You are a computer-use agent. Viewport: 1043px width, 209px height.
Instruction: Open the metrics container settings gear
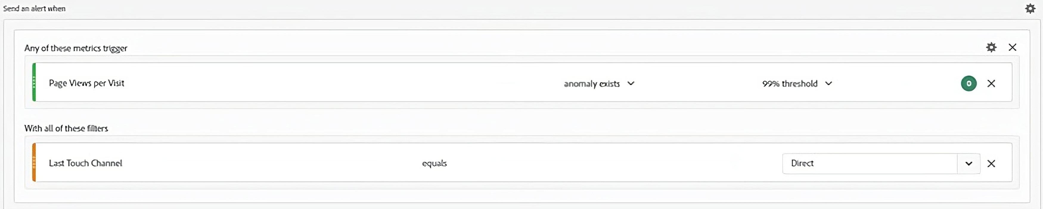pyautogui.click(x=991, y=47)
